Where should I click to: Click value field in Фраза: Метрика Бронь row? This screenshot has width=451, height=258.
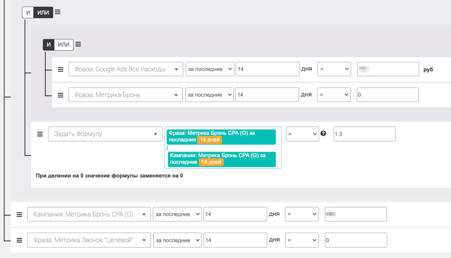(388, 94)
